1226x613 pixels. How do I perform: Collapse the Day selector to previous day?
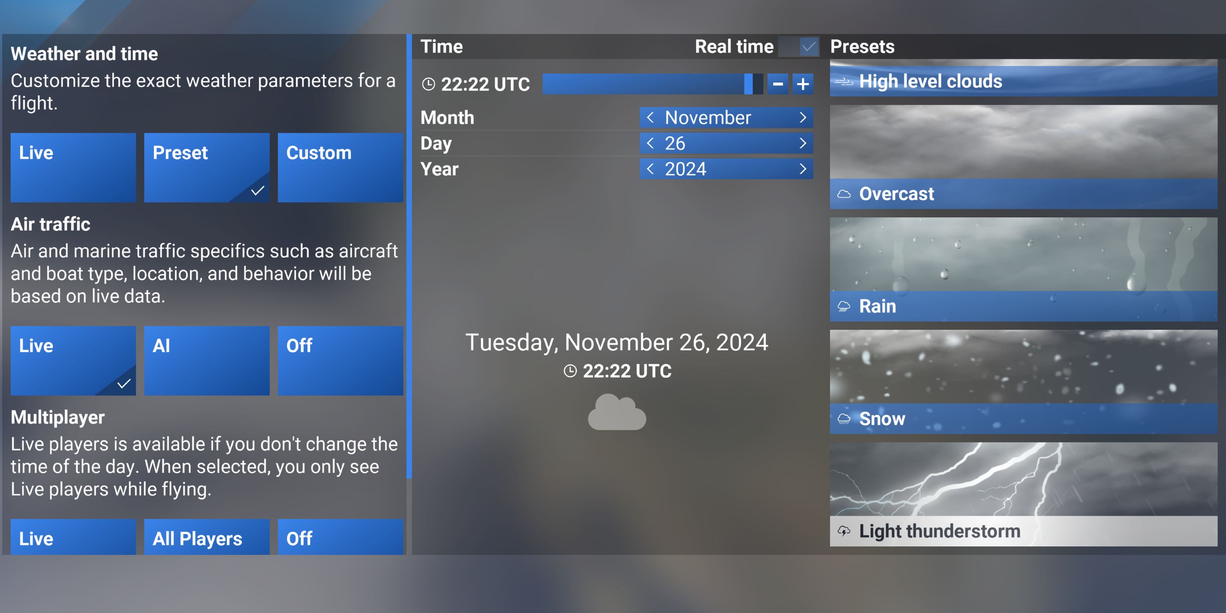click(x=651, y=143)
